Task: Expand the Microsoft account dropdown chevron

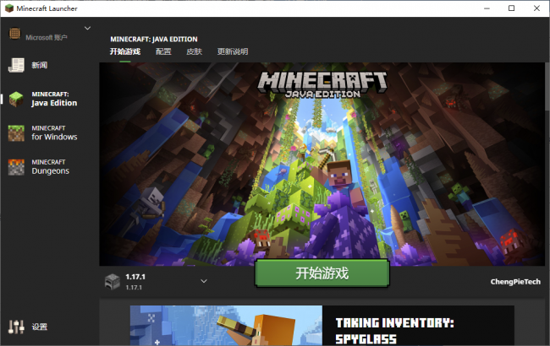Action: point(87,29)
